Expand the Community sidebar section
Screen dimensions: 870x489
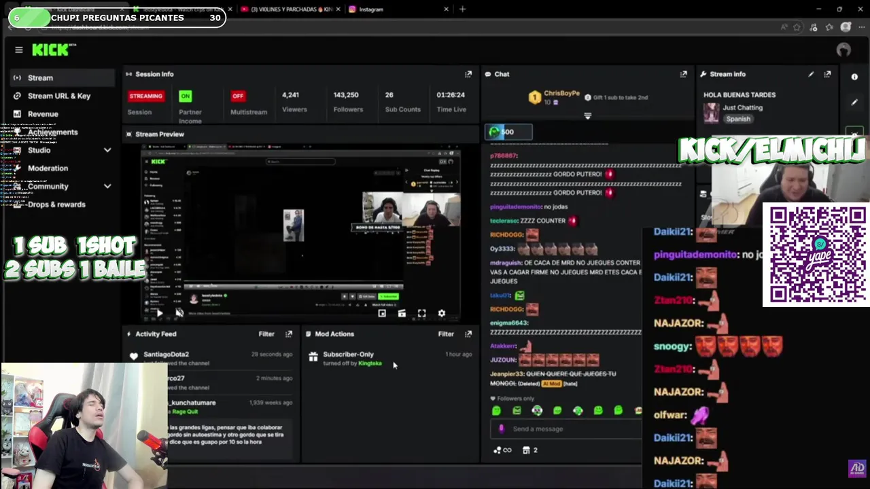[107, 186]
